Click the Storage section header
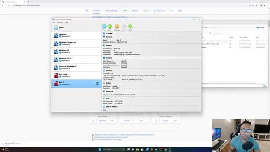270x152 pixels. tap(109, 71)
